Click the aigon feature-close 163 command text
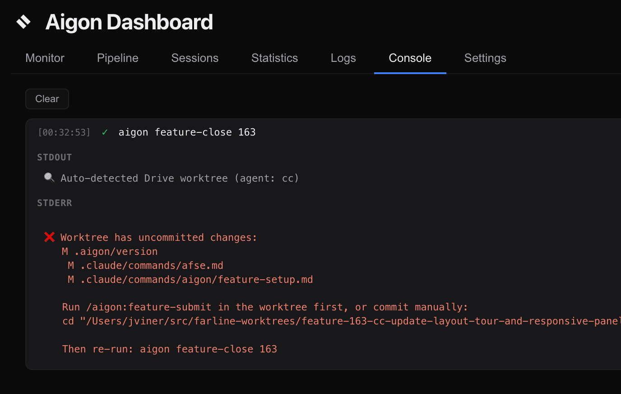The height and width of the screenshot is (394, 621). click(187, 132)
